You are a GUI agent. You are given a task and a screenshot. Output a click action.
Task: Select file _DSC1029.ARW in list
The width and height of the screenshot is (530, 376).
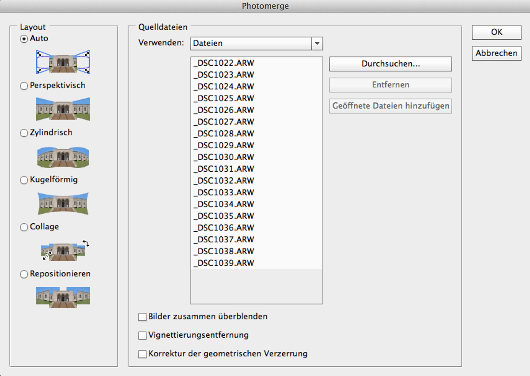[257, 145]
